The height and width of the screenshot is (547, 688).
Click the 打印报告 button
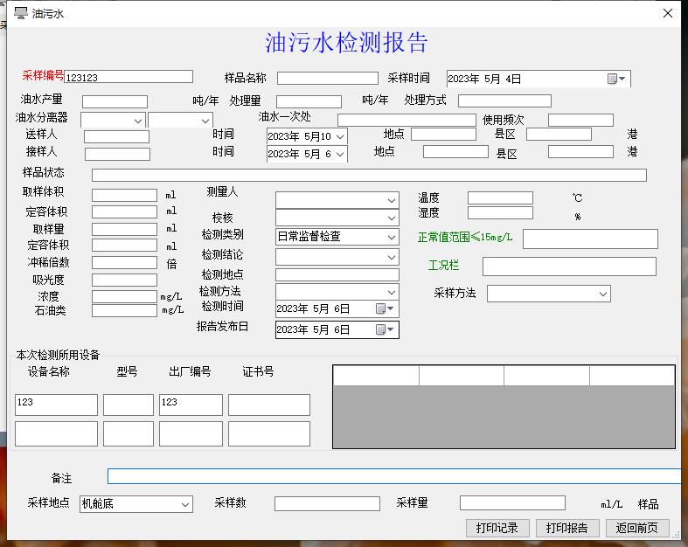567,528
